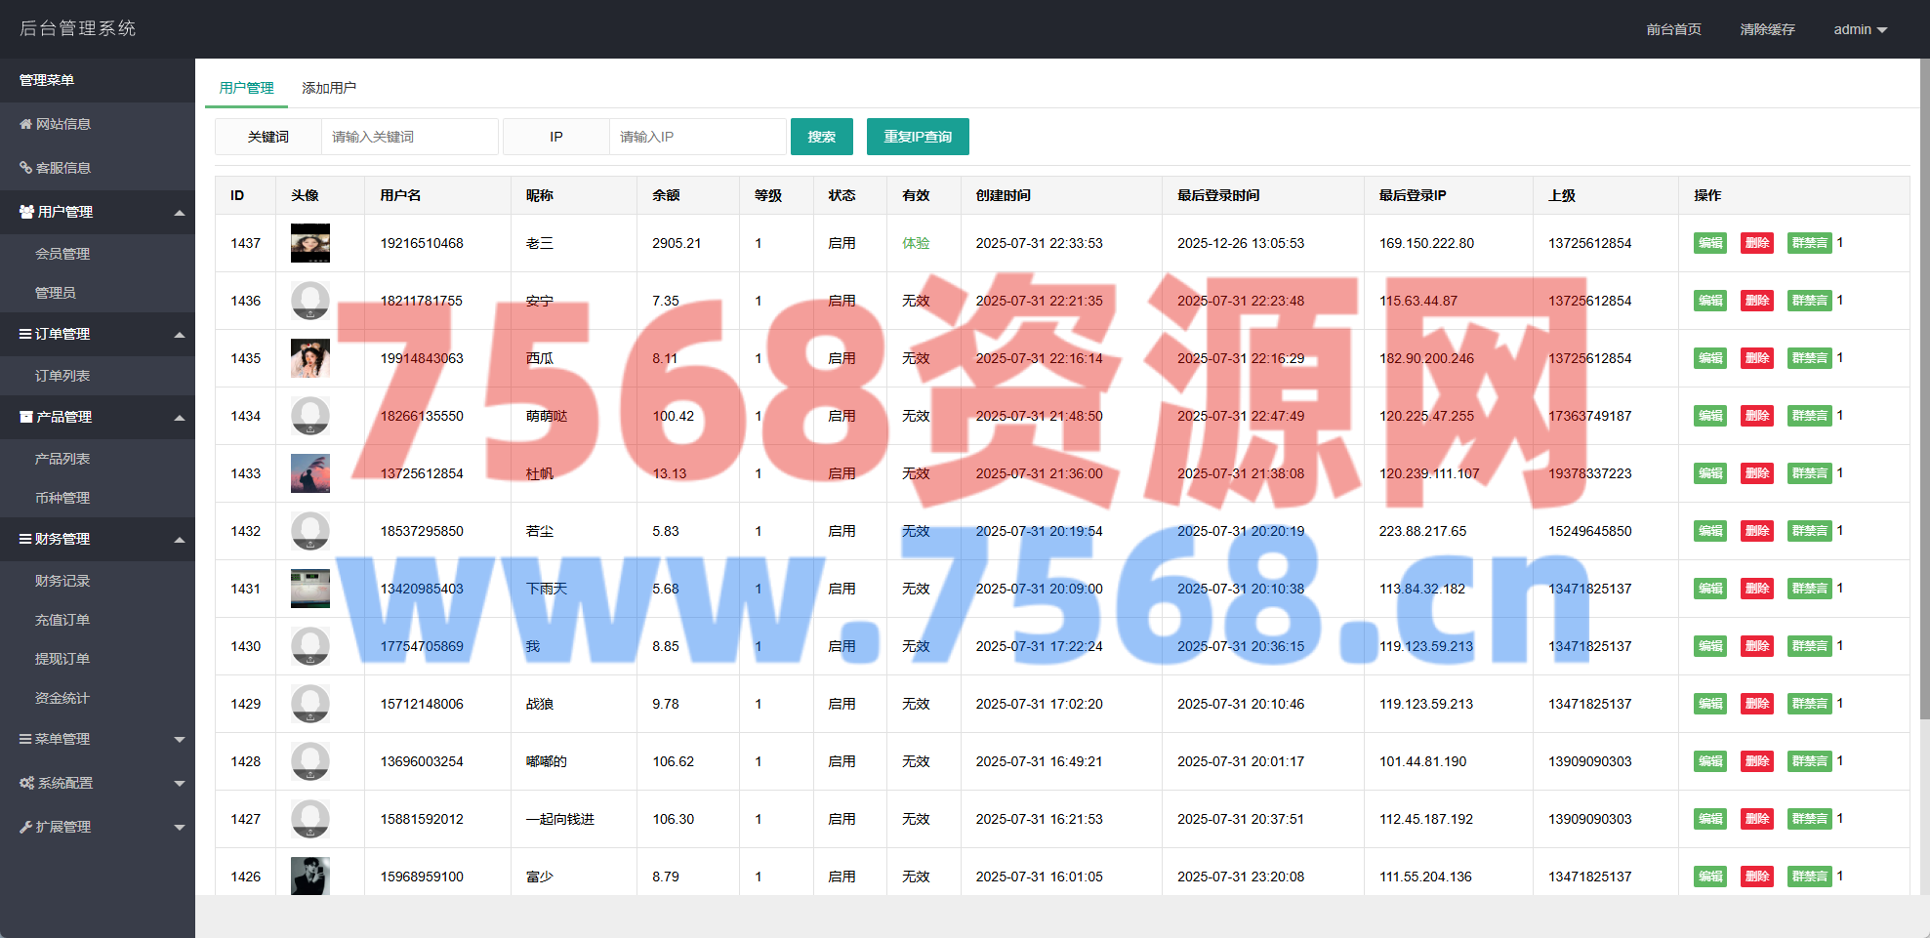The image size is (1930, 938).
Task: Click the 重复IP查询 button
Action: (917, 137)
